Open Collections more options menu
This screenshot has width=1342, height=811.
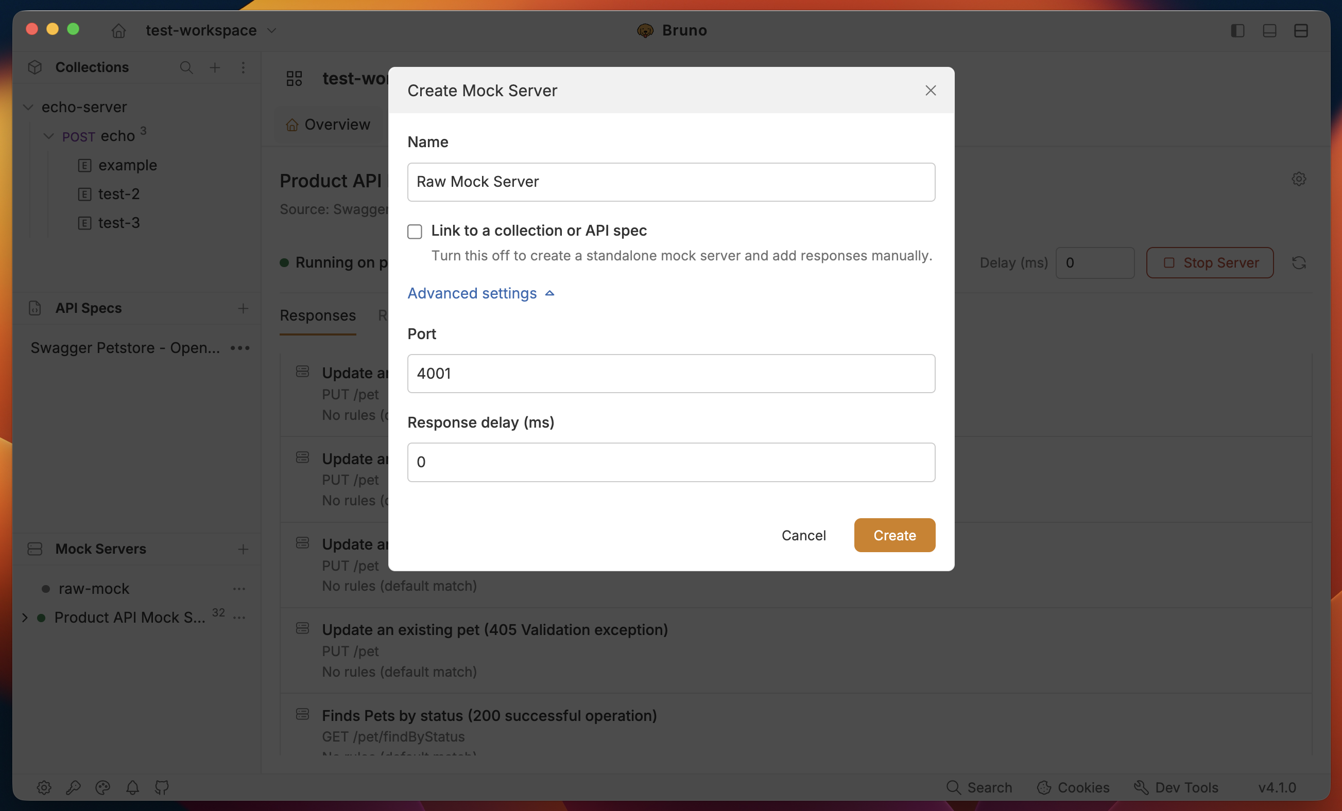point(244,67)
